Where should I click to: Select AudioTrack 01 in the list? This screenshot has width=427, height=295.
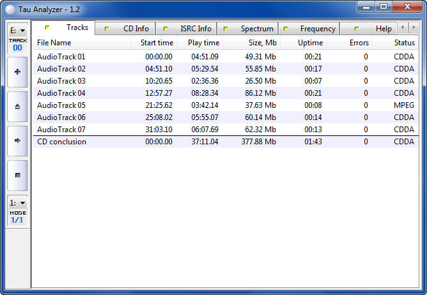(x=61, y=57)
